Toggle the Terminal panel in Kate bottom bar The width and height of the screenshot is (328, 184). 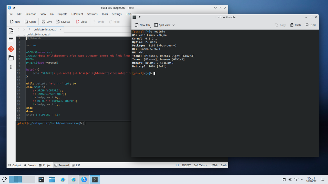[x=61, y=165]
